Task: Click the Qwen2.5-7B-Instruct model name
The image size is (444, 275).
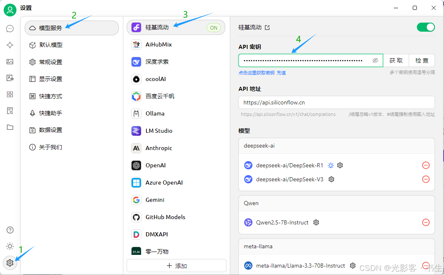Action: click(282, 223)
